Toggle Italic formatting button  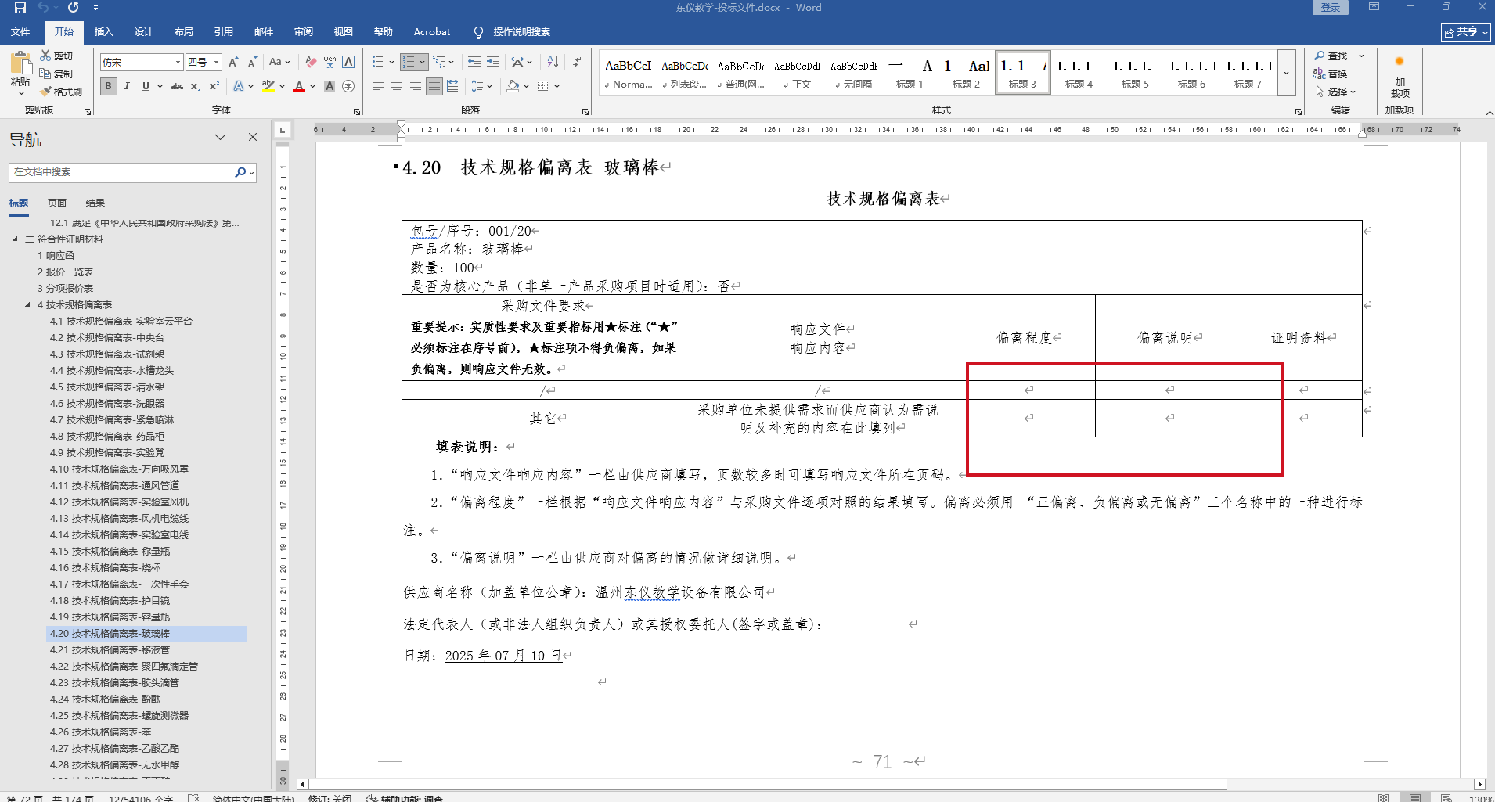tap(127, 86)
